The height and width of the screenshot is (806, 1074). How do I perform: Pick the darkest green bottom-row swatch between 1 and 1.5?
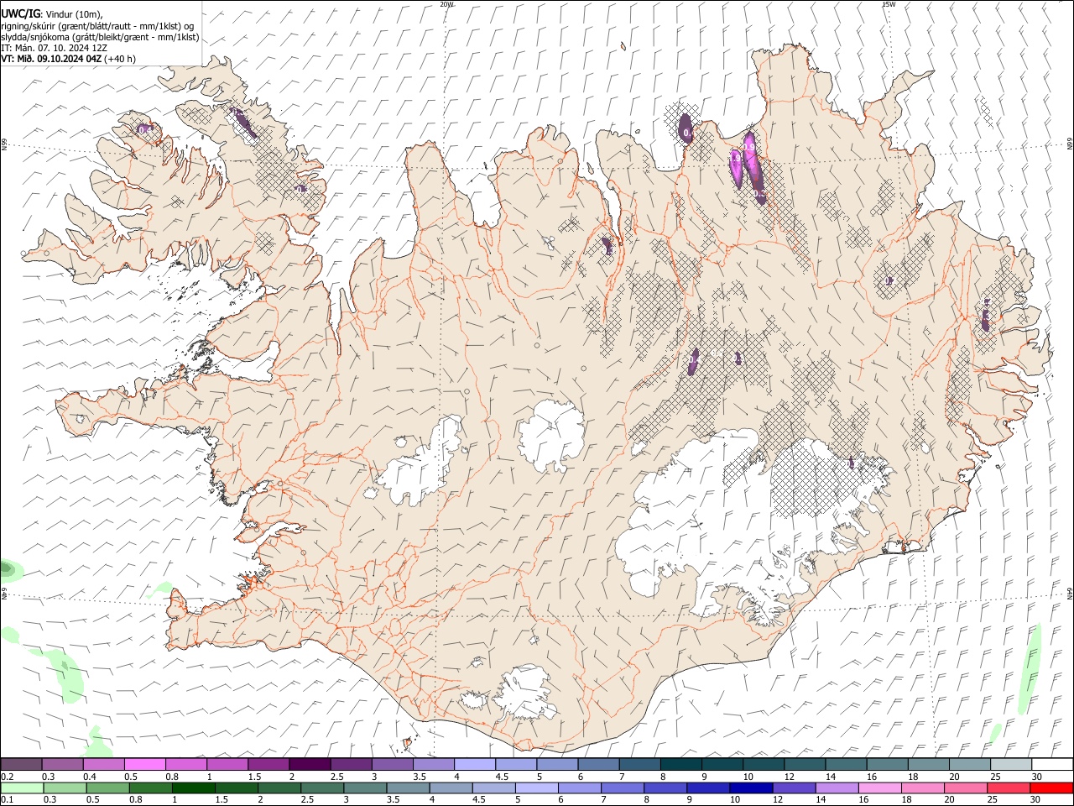point(193,788)
